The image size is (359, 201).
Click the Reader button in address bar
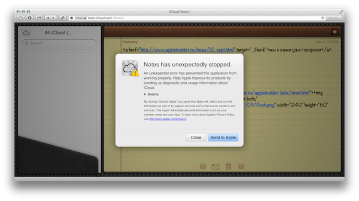point(334,18)
